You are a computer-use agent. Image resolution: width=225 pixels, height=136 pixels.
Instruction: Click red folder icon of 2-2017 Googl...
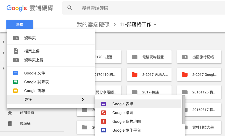pos(185,74)
